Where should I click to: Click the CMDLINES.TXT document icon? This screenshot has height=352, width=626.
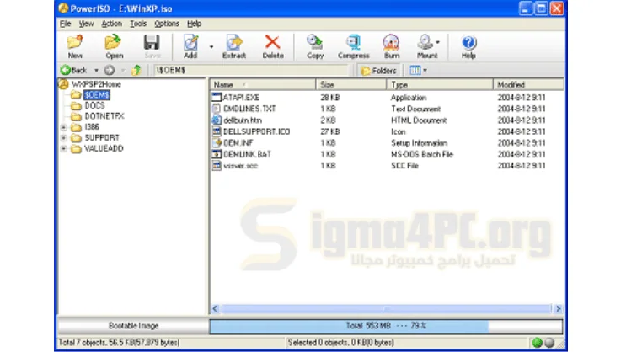[217, 109]
